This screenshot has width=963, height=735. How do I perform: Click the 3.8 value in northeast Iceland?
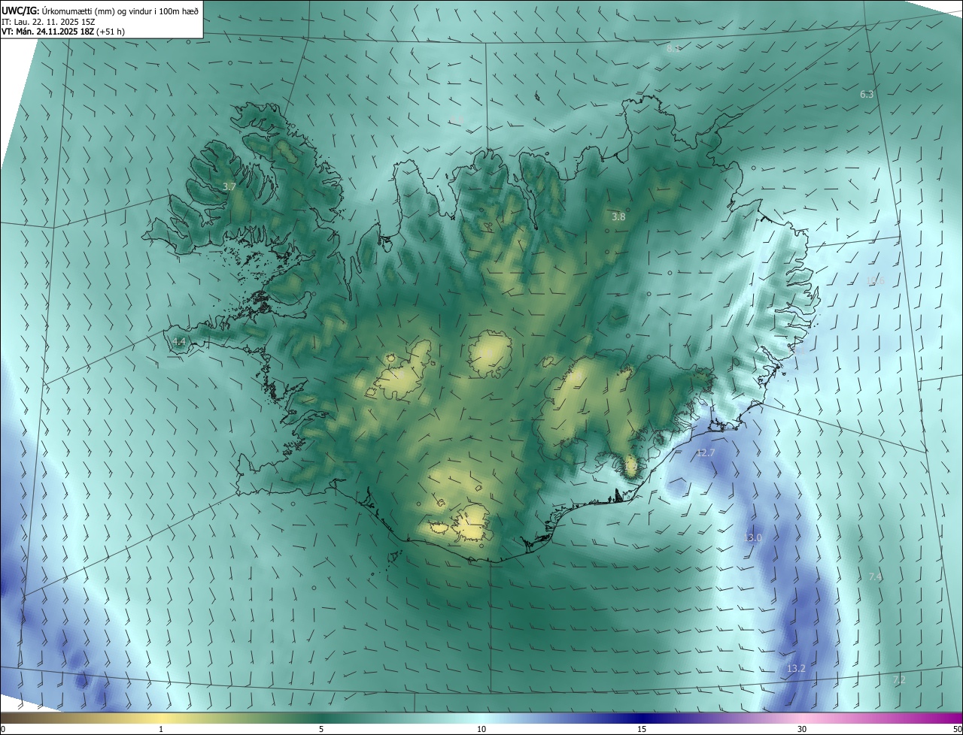(x=618, y=216)
